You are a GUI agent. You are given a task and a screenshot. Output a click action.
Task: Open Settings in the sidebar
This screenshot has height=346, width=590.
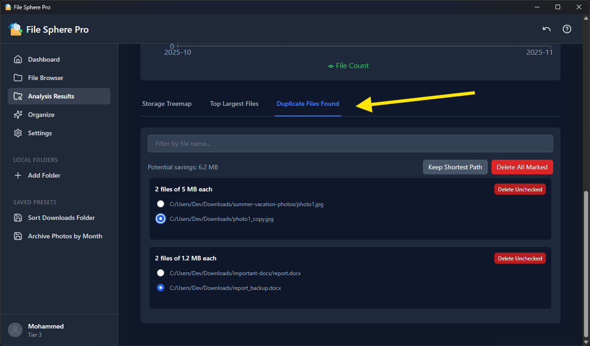coord(59,133)
